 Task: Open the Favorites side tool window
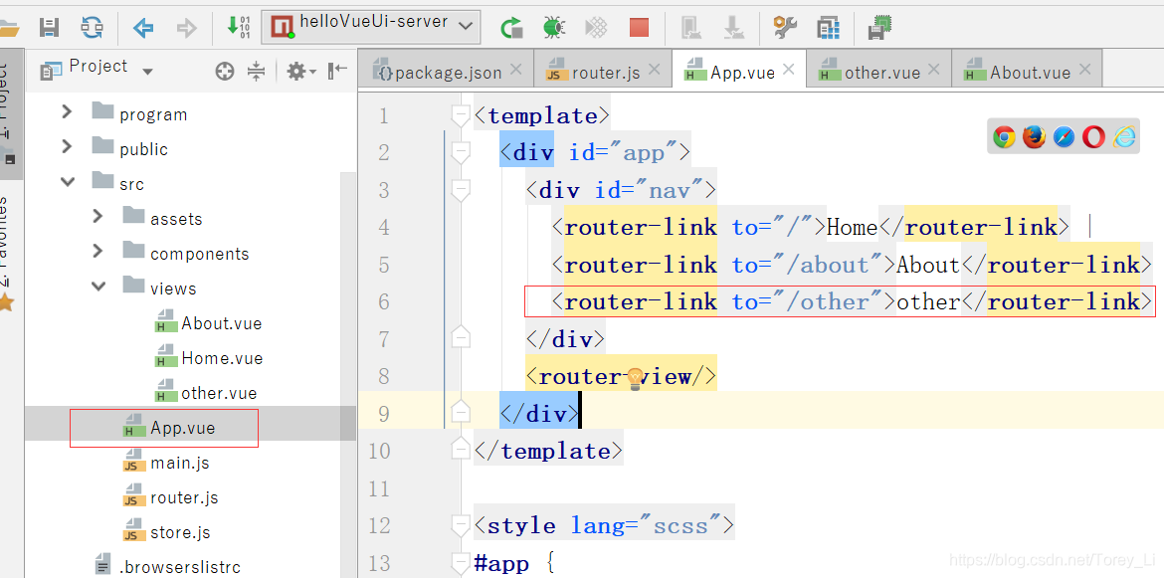7,253
